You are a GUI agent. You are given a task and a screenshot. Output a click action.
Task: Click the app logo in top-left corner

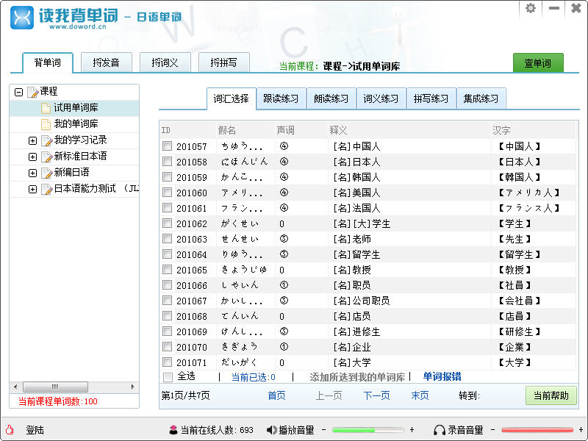coord(22,18)
